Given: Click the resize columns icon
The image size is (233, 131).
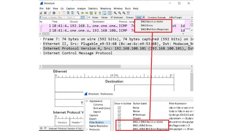Looking at the screenshot, I should coord(128,13).
